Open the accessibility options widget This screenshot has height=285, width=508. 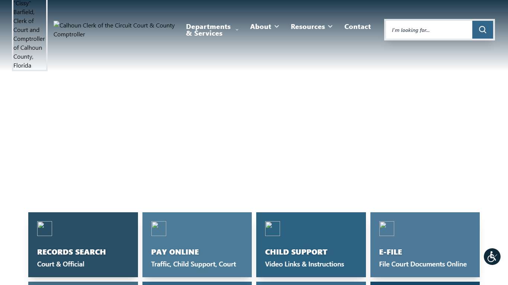pyautogui.click(x=492, y=256)
